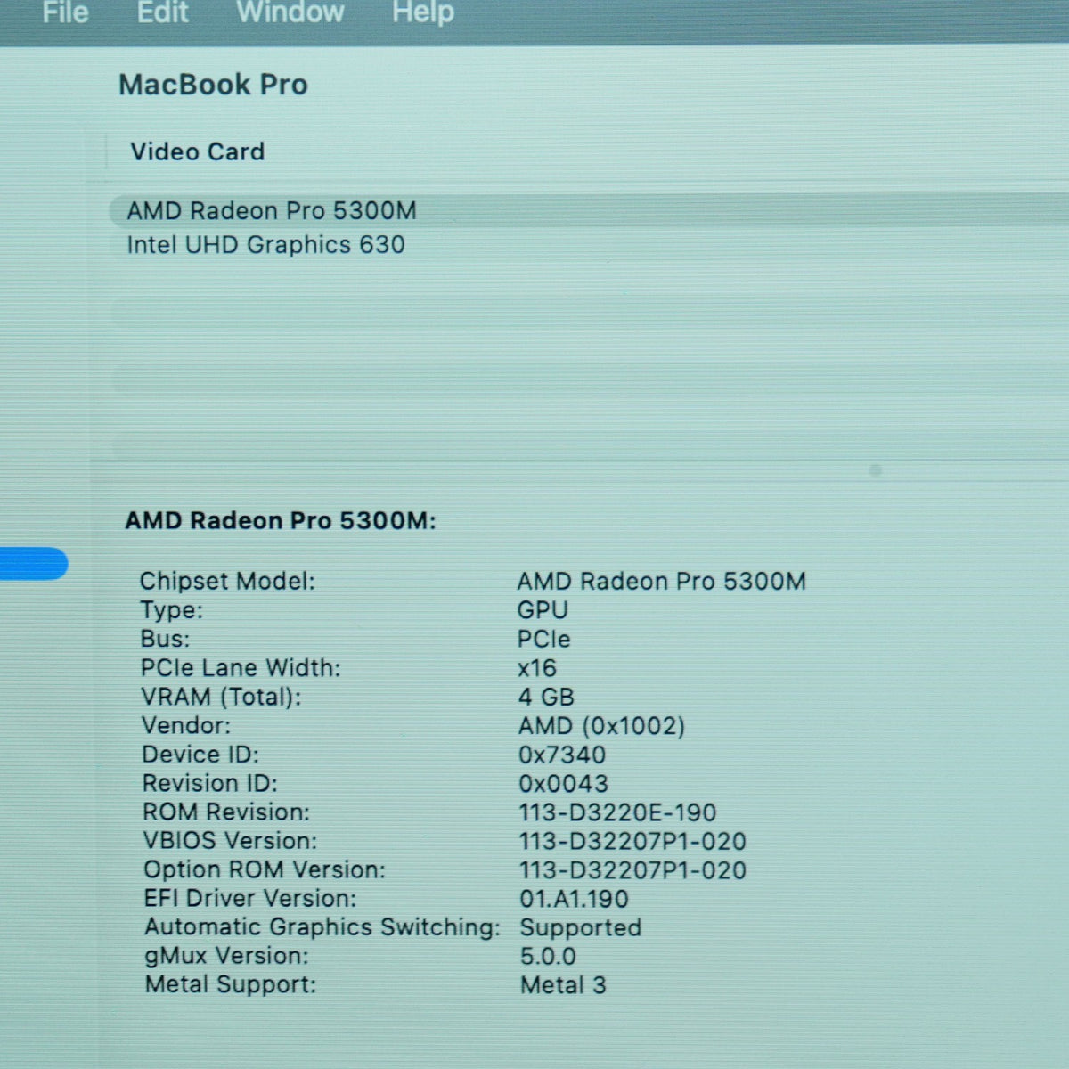Click the gMux Version value 5.0.0

[548, 956]
